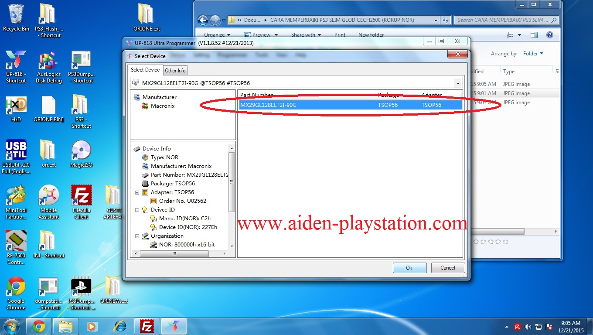Select Manufacturer tree root node

(159, 97)
